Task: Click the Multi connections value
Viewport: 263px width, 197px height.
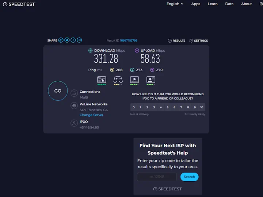Action: pyautogui.click(x=84, y=97)
